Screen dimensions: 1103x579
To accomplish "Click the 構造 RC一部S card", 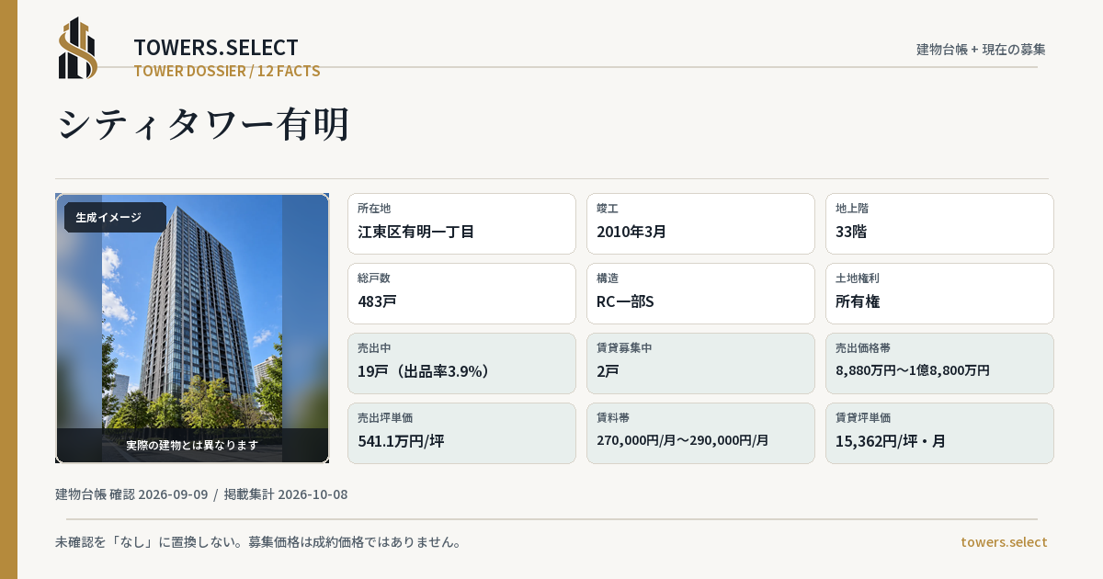I will coord(700,293).
